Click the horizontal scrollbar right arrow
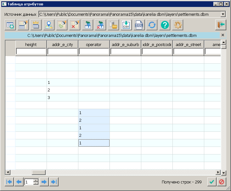 (218, 172)
